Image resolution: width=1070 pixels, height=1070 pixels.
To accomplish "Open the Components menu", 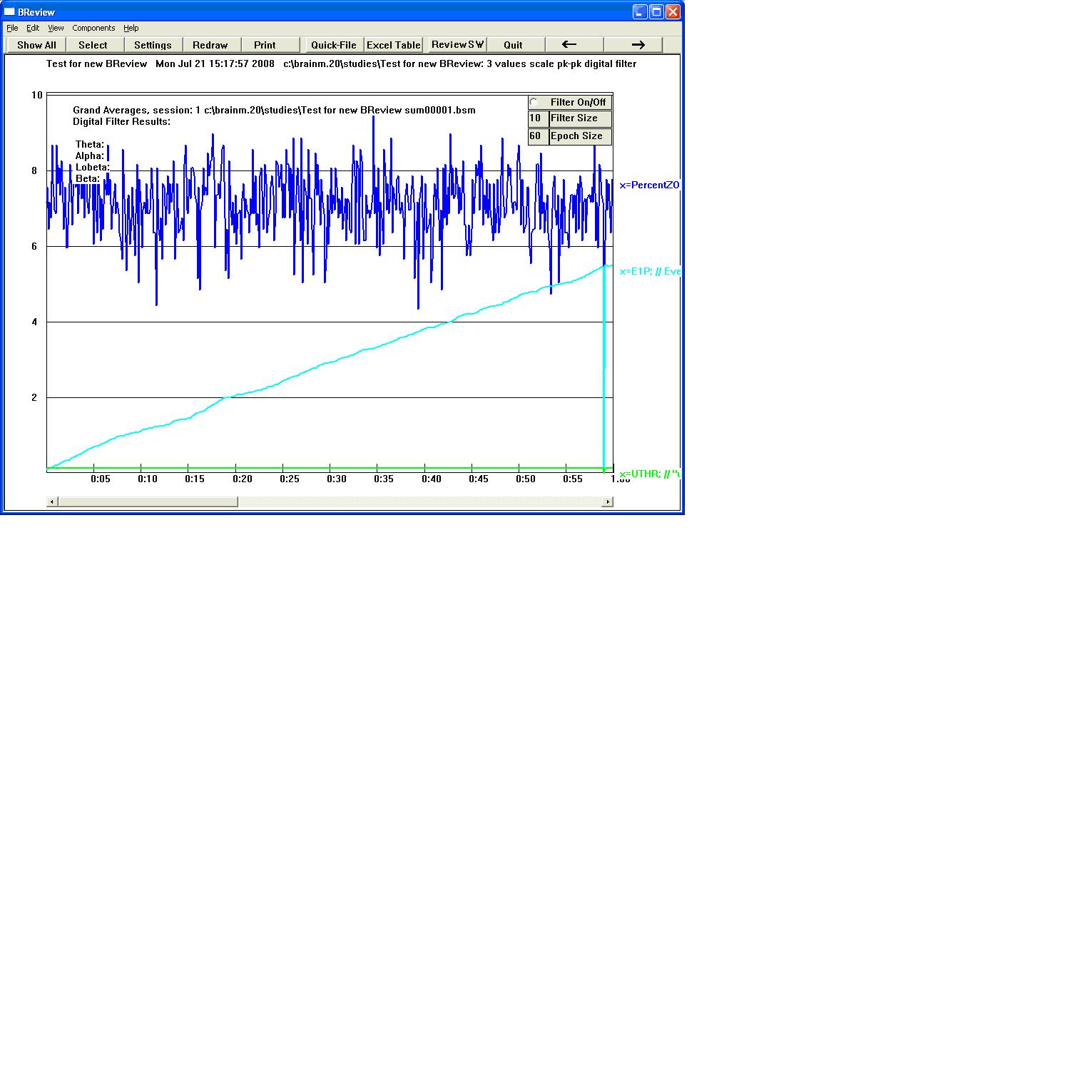I will pyautogui.click(x=93, y=28).
